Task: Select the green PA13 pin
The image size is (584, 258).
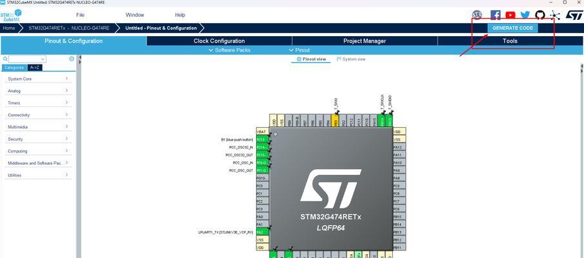Action: [389, 120]
